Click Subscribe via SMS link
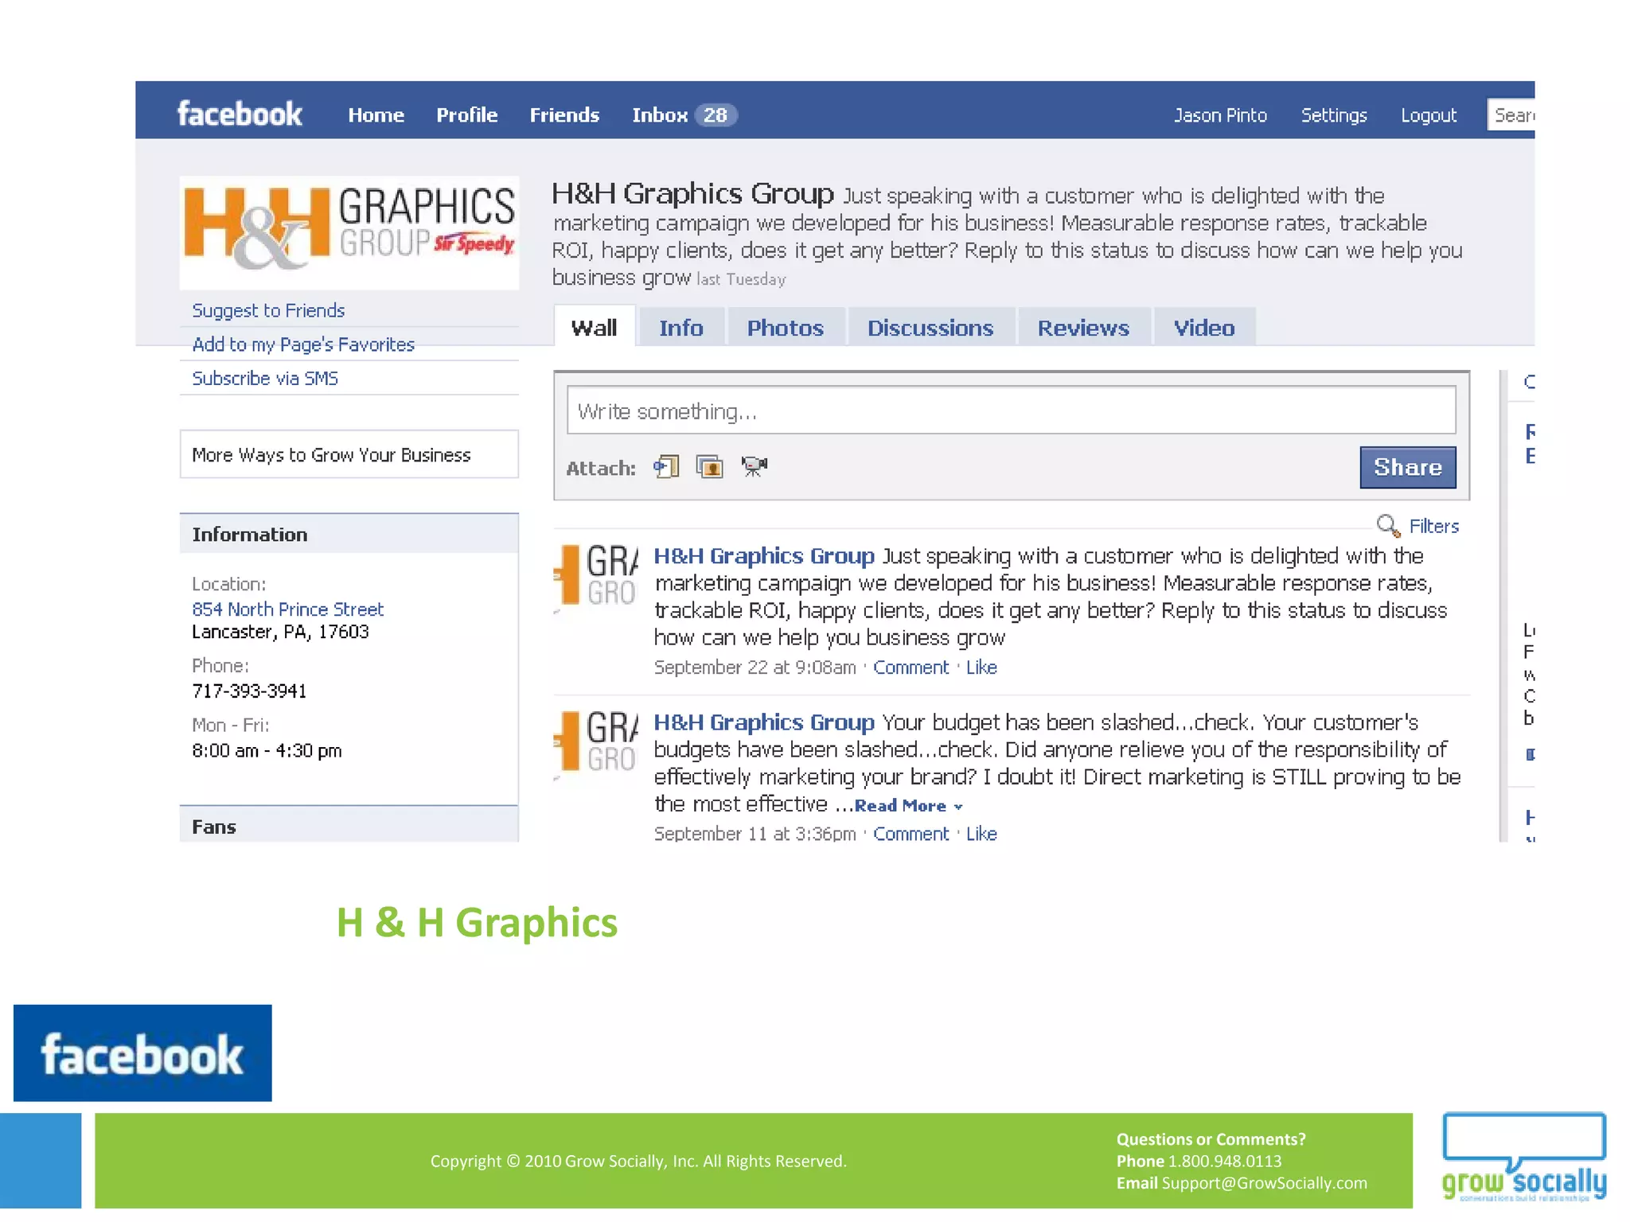This screenshot has height=1222, width=1630. click(x=265, y=379)
